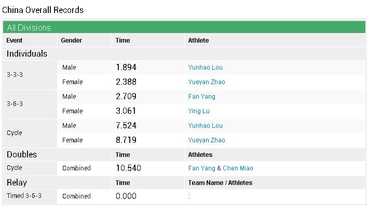Open Yunhao Lou's profile from the 3-3-3 Male row
The height and width of the screenshot is (212, 368).
pos(205,68)
